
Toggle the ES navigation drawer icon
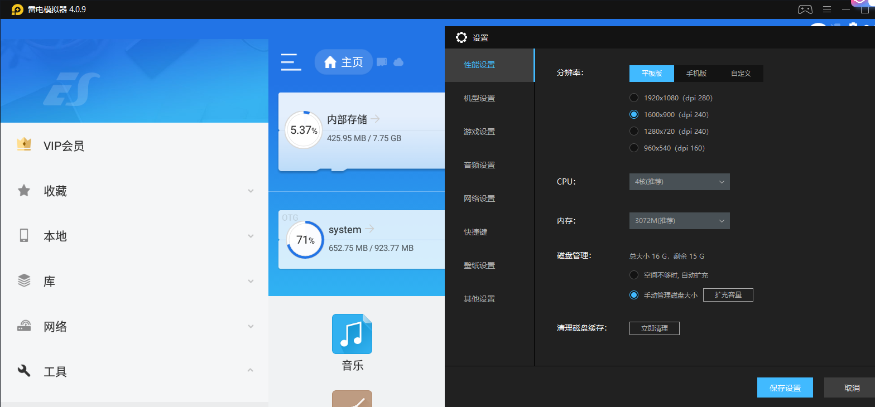291,62
